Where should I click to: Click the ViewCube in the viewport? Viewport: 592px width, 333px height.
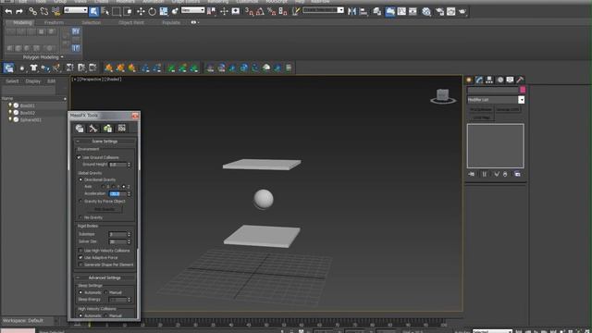click(443, 96)
